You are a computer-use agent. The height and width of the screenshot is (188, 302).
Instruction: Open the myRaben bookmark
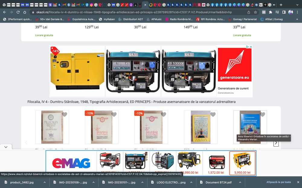coord(107,19)
